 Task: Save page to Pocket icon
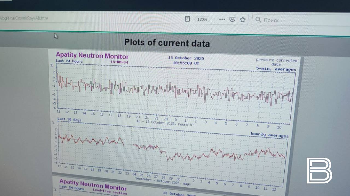[232, 19]
